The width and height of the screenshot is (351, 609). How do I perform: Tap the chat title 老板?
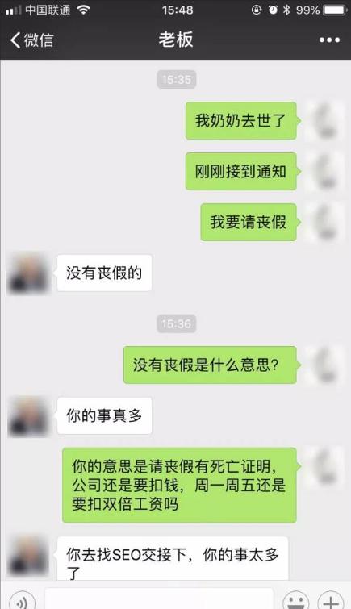point(176,40)
